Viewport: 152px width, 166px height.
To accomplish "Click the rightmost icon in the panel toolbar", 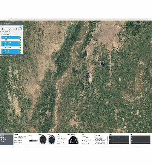I will (x=21, y=29).
